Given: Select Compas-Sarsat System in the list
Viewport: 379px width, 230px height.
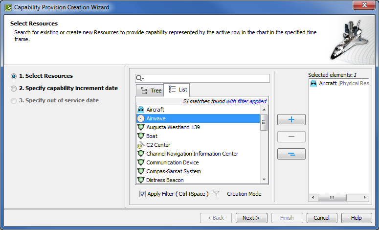Looking at the screenshot, I should point(174,171).
